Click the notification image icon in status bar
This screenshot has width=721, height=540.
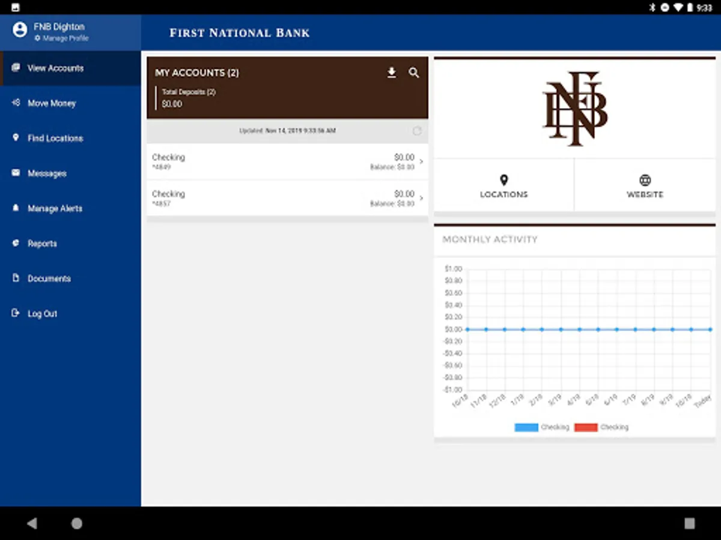click(x=16, y=8)
